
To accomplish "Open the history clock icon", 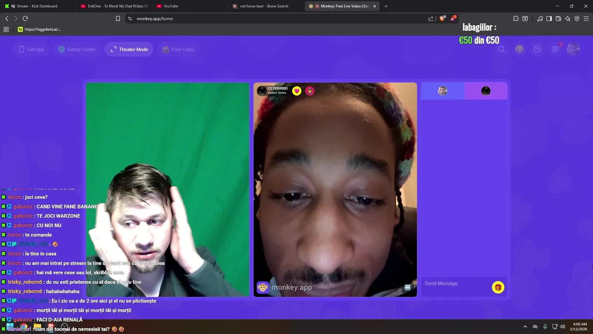I will (x=537, y=49).
